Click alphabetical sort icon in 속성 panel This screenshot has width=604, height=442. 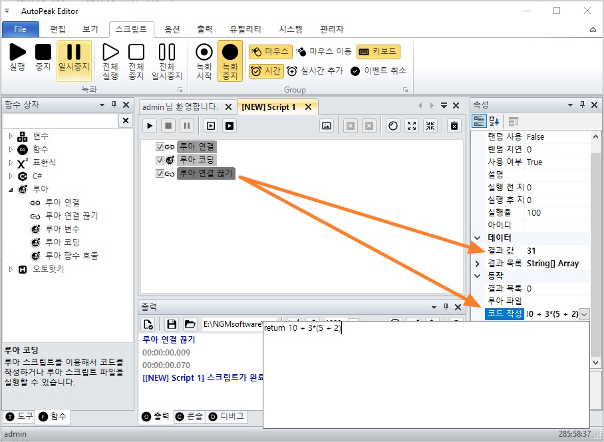(494, 121)
